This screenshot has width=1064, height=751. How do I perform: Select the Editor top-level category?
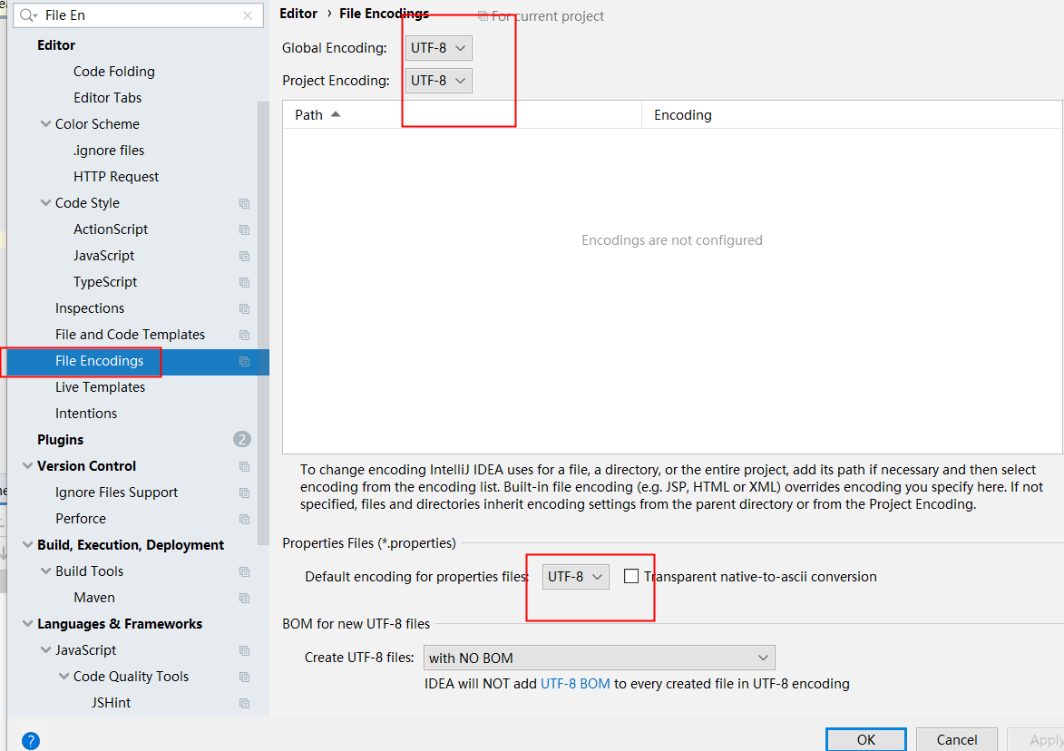[x=55, y=45]
